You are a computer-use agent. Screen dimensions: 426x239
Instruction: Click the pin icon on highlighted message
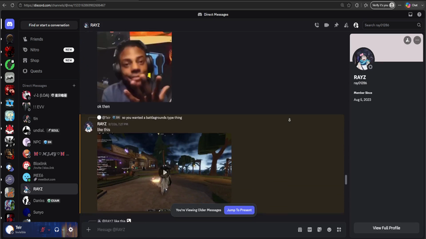tap(290, 119)
